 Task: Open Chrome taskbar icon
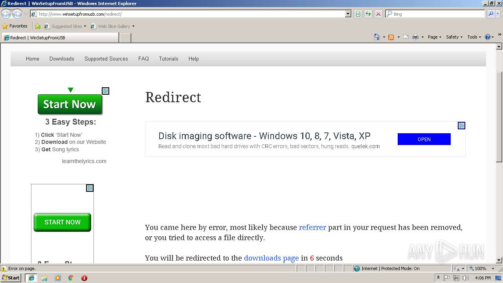(71, 278)
